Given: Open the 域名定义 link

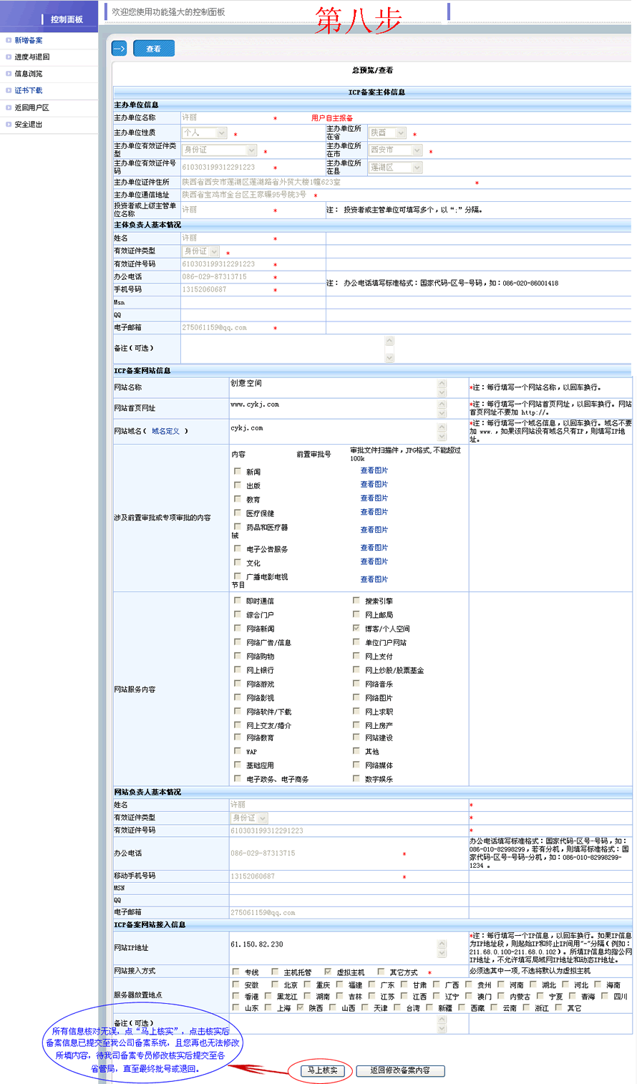Looking at the screenshot, I should click(165, 431).
